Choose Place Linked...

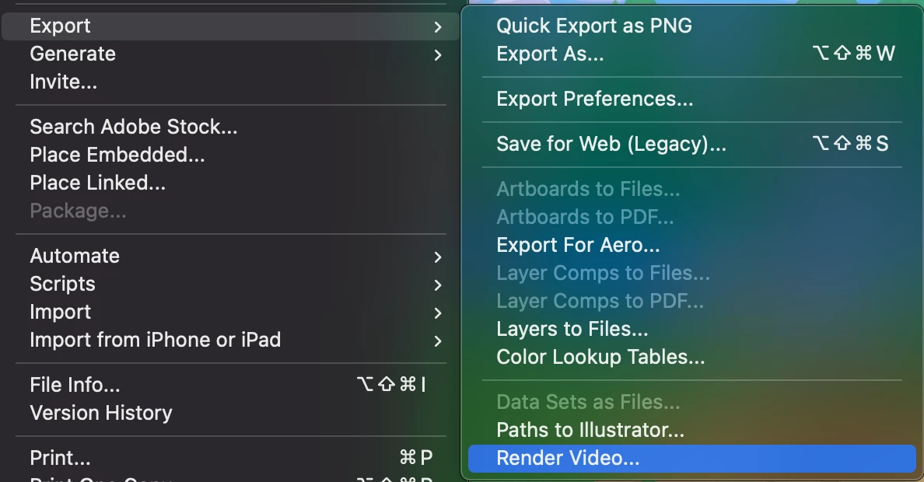(x=230, y=183)
